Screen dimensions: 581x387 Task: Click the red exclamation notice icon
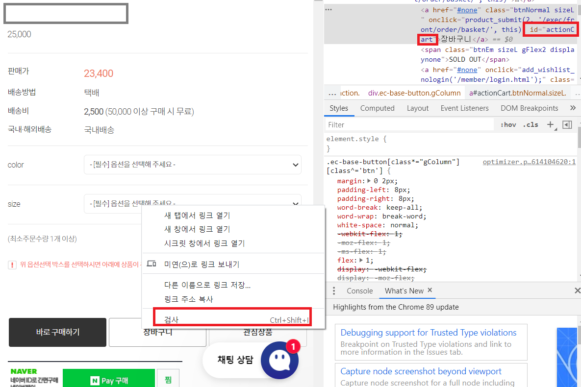[x=12, y=265]
